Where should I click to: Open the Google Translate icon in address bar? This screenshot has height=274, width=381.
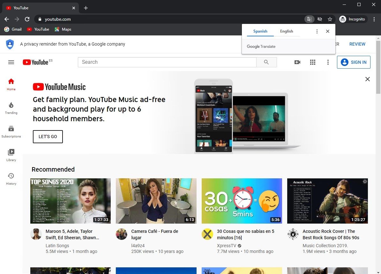(x=309, y=19)
